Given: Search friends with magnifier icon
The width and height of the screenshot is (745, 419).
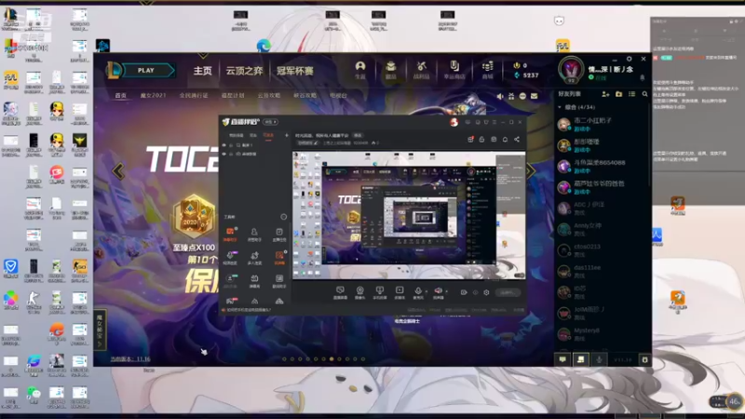Looking at the screenshot, I should point(644,94).
